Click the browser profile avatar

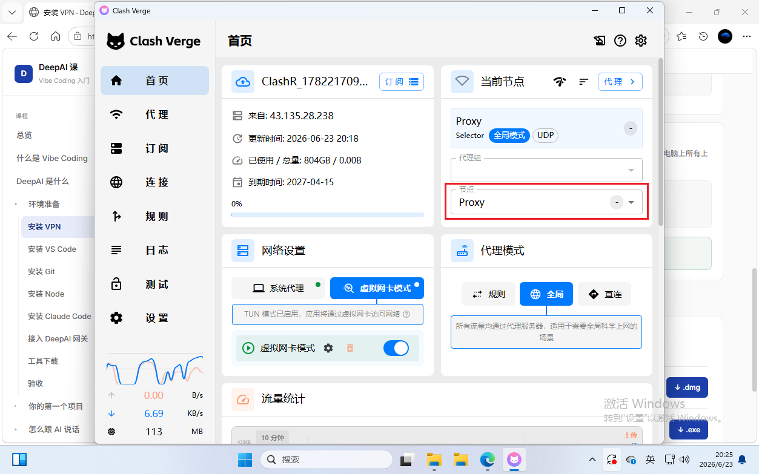pyautogui.click(x=725, y=36)
